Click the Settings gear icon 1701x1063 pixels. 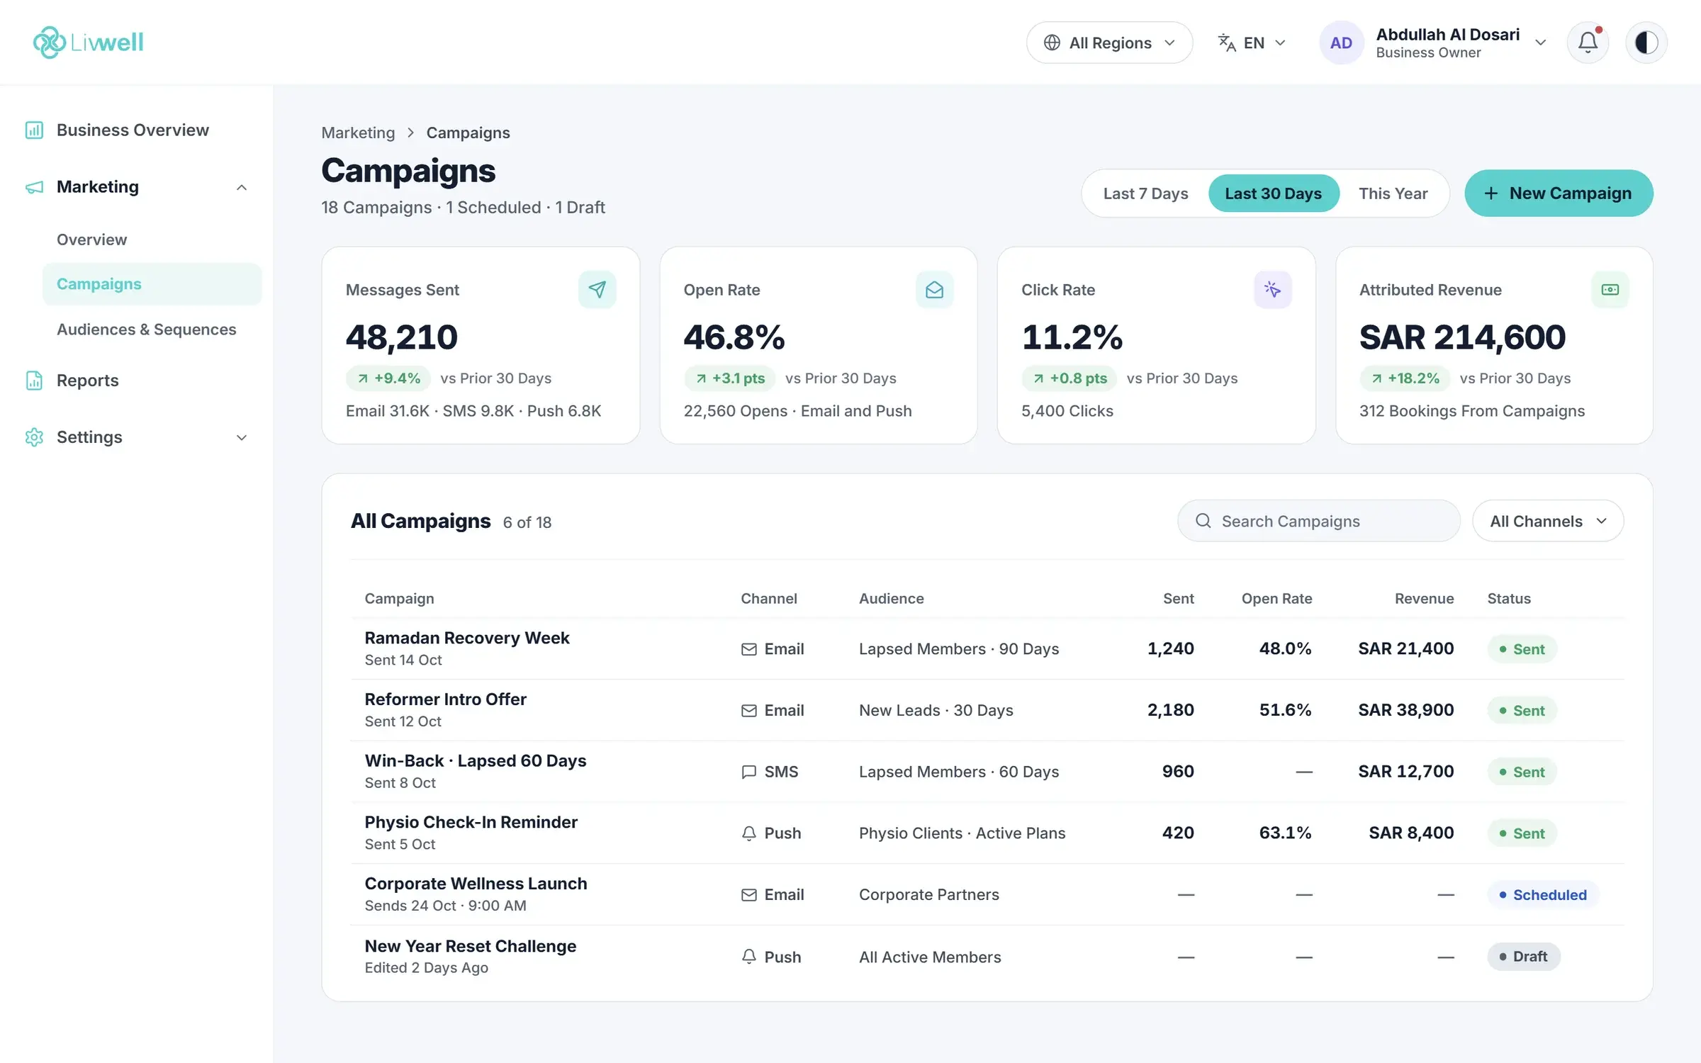[34, 437]
